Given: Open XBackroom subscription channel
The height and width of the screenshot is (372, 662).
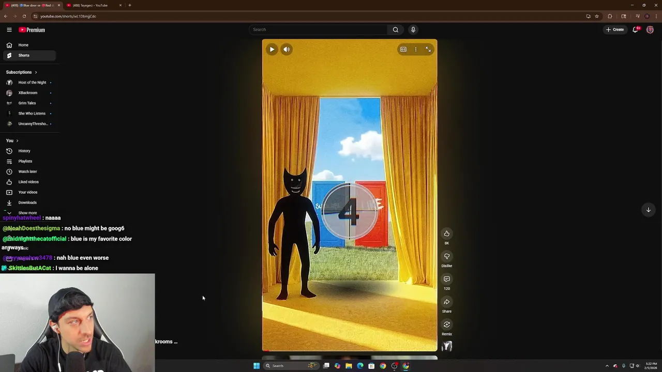Looking at the screenshot, I should pos(29,93).
